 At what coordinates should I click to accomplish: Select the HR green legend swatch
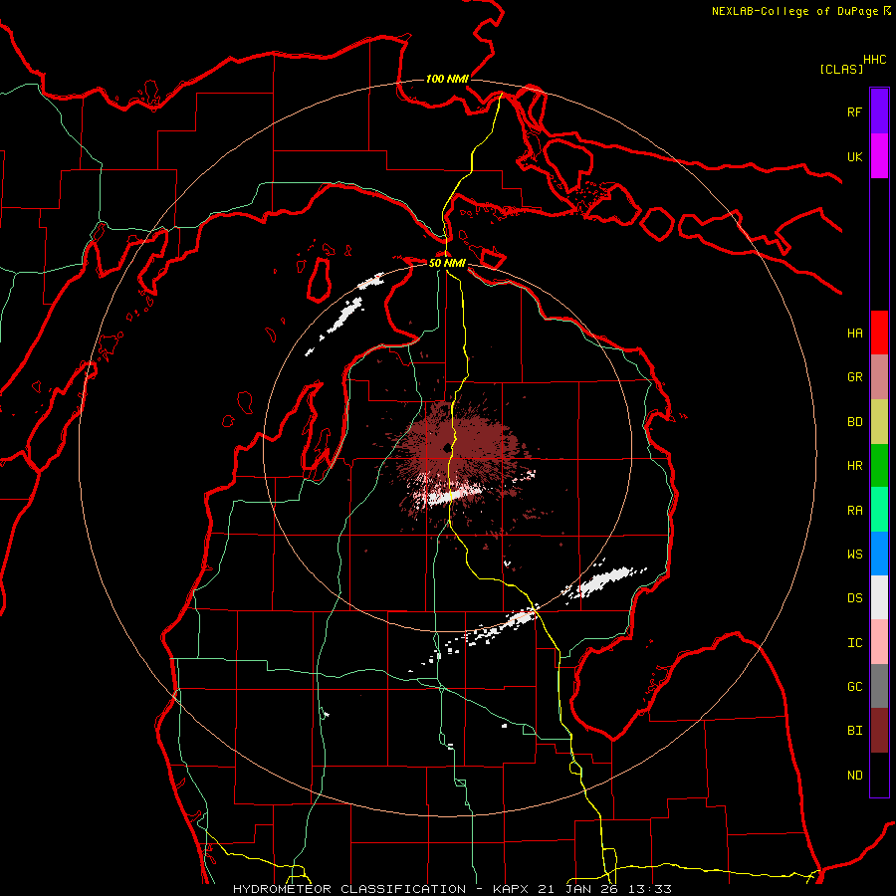[879, 466]
